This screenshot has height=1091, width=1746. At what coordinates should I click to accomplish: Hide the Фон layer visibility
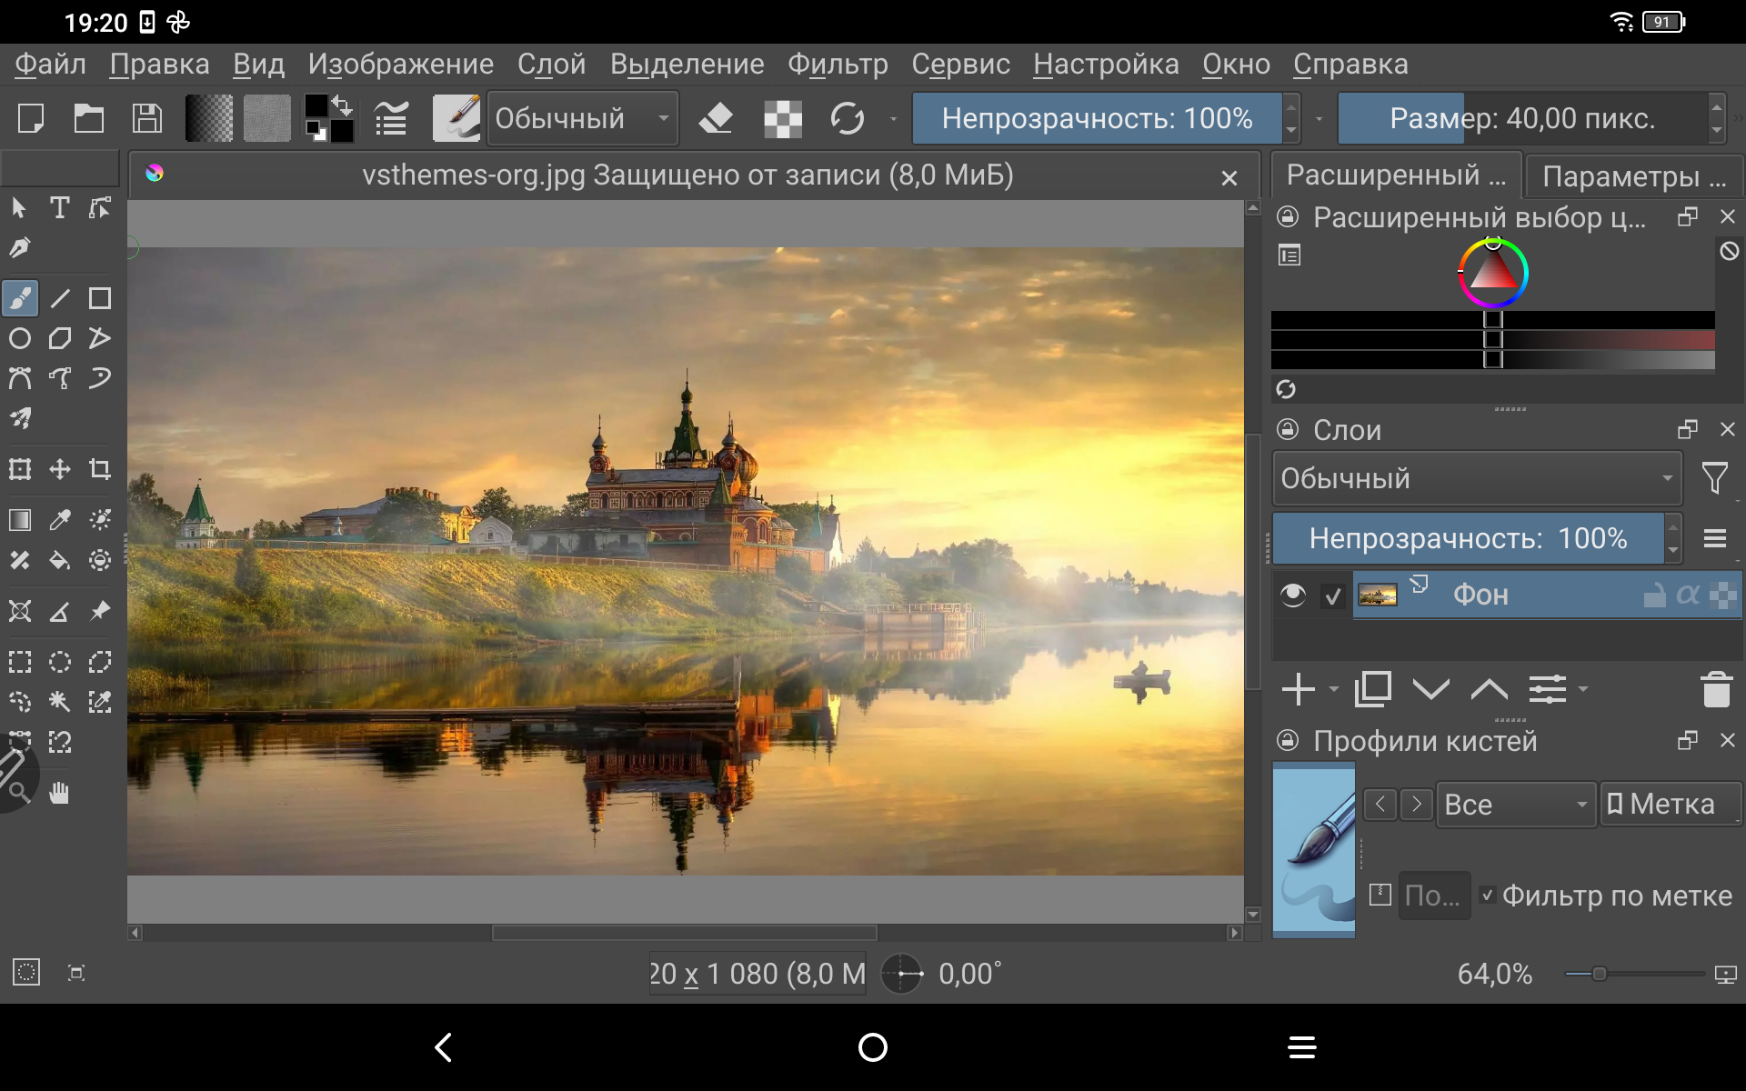(1292, 596)
